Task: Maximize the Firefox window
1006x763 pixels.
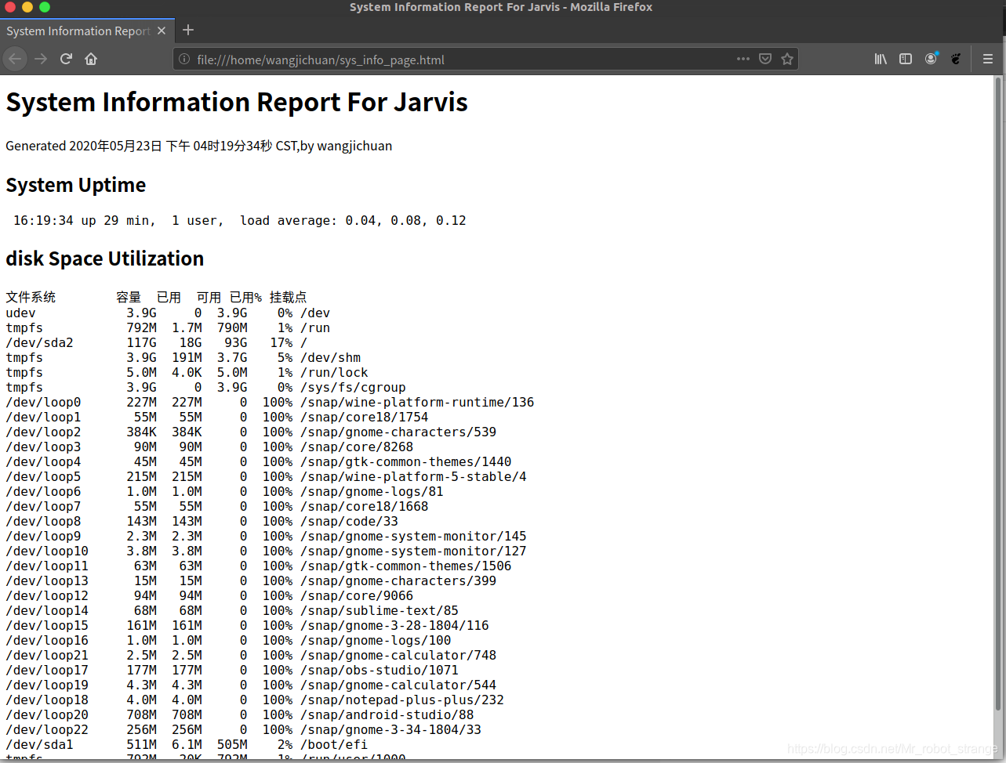Action: coord(45,7)
